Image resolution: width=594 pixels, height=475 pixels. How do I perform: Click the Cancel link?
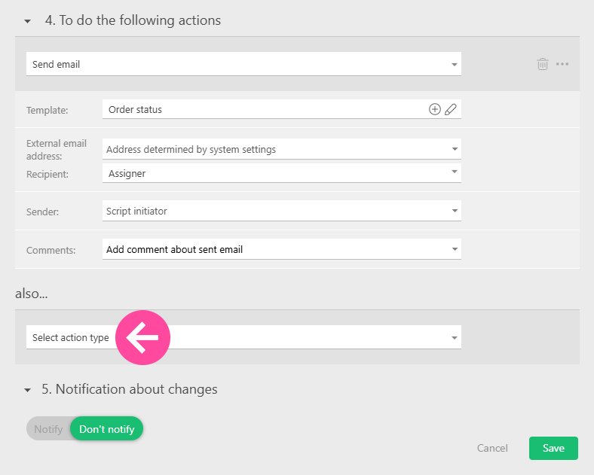click(492, 448)
